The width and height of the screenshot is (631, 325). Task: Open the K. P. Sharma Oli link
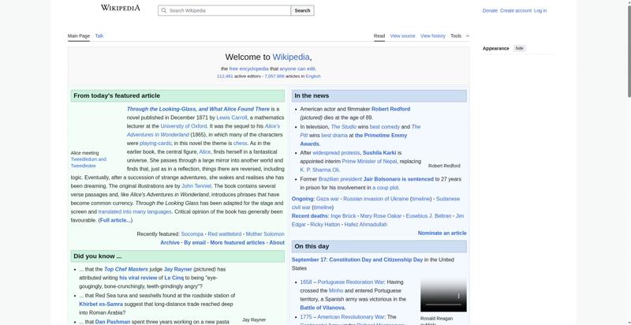tap(319, 170)
